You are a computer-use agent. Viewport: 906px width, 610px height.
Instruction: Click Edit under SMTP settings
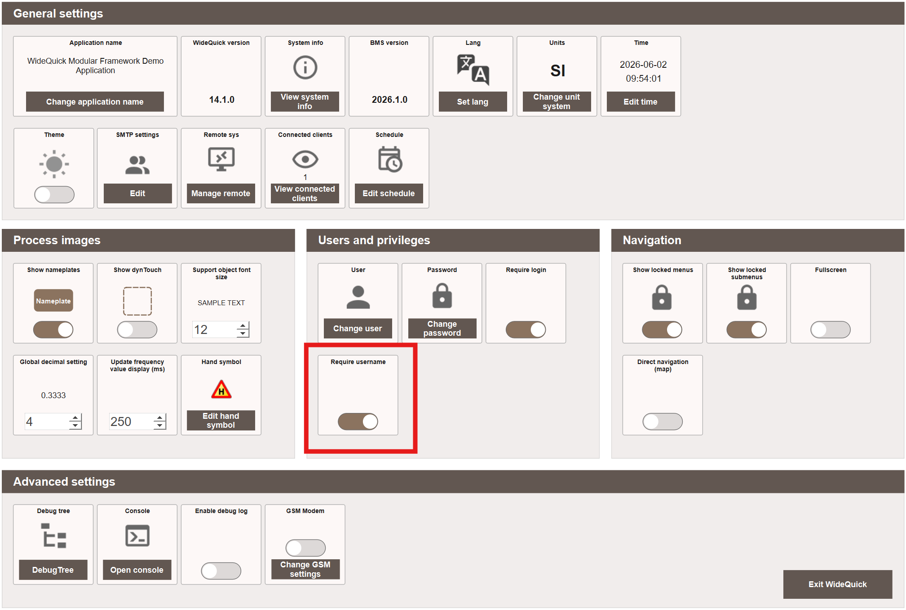pyautogui.click(x=137, y=193)
